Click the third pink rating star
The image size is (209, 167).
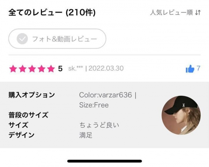click(x=32, y=69)
